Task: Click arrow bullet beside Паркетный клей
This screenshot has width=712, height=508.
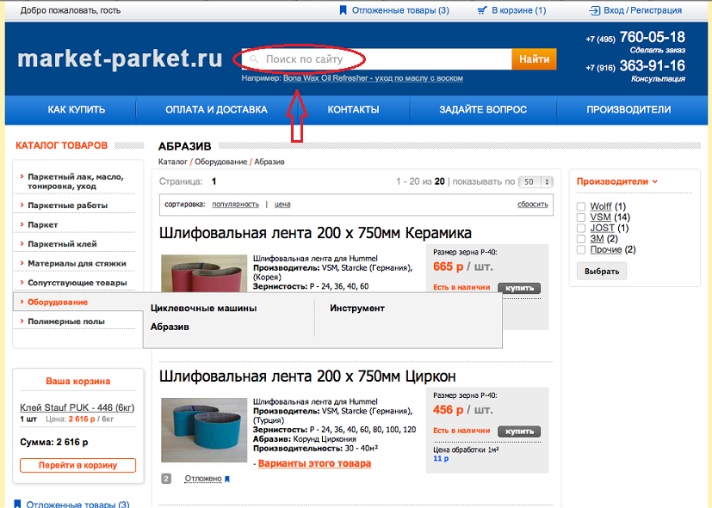Action: click(x=22, y=244)
